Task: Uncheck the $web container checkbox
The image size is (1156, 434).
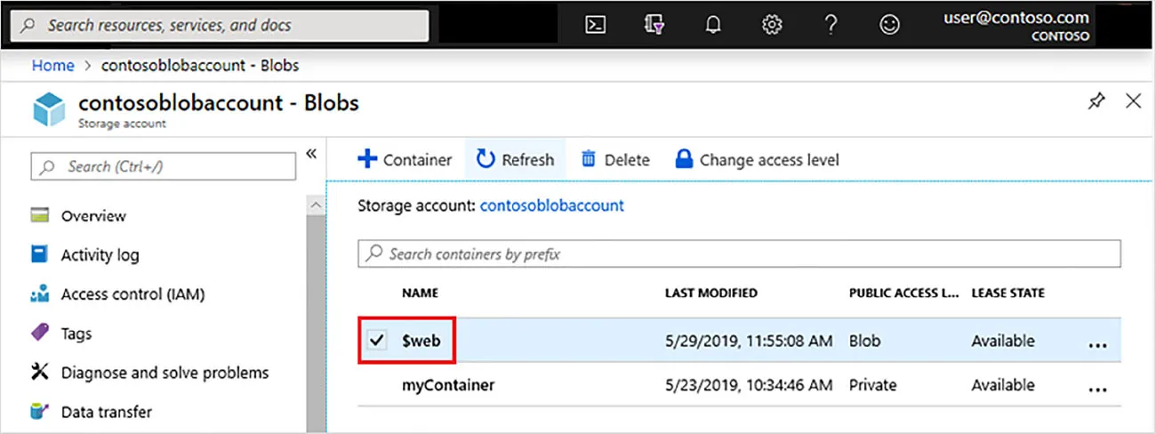Action: (x=377, y=341)
